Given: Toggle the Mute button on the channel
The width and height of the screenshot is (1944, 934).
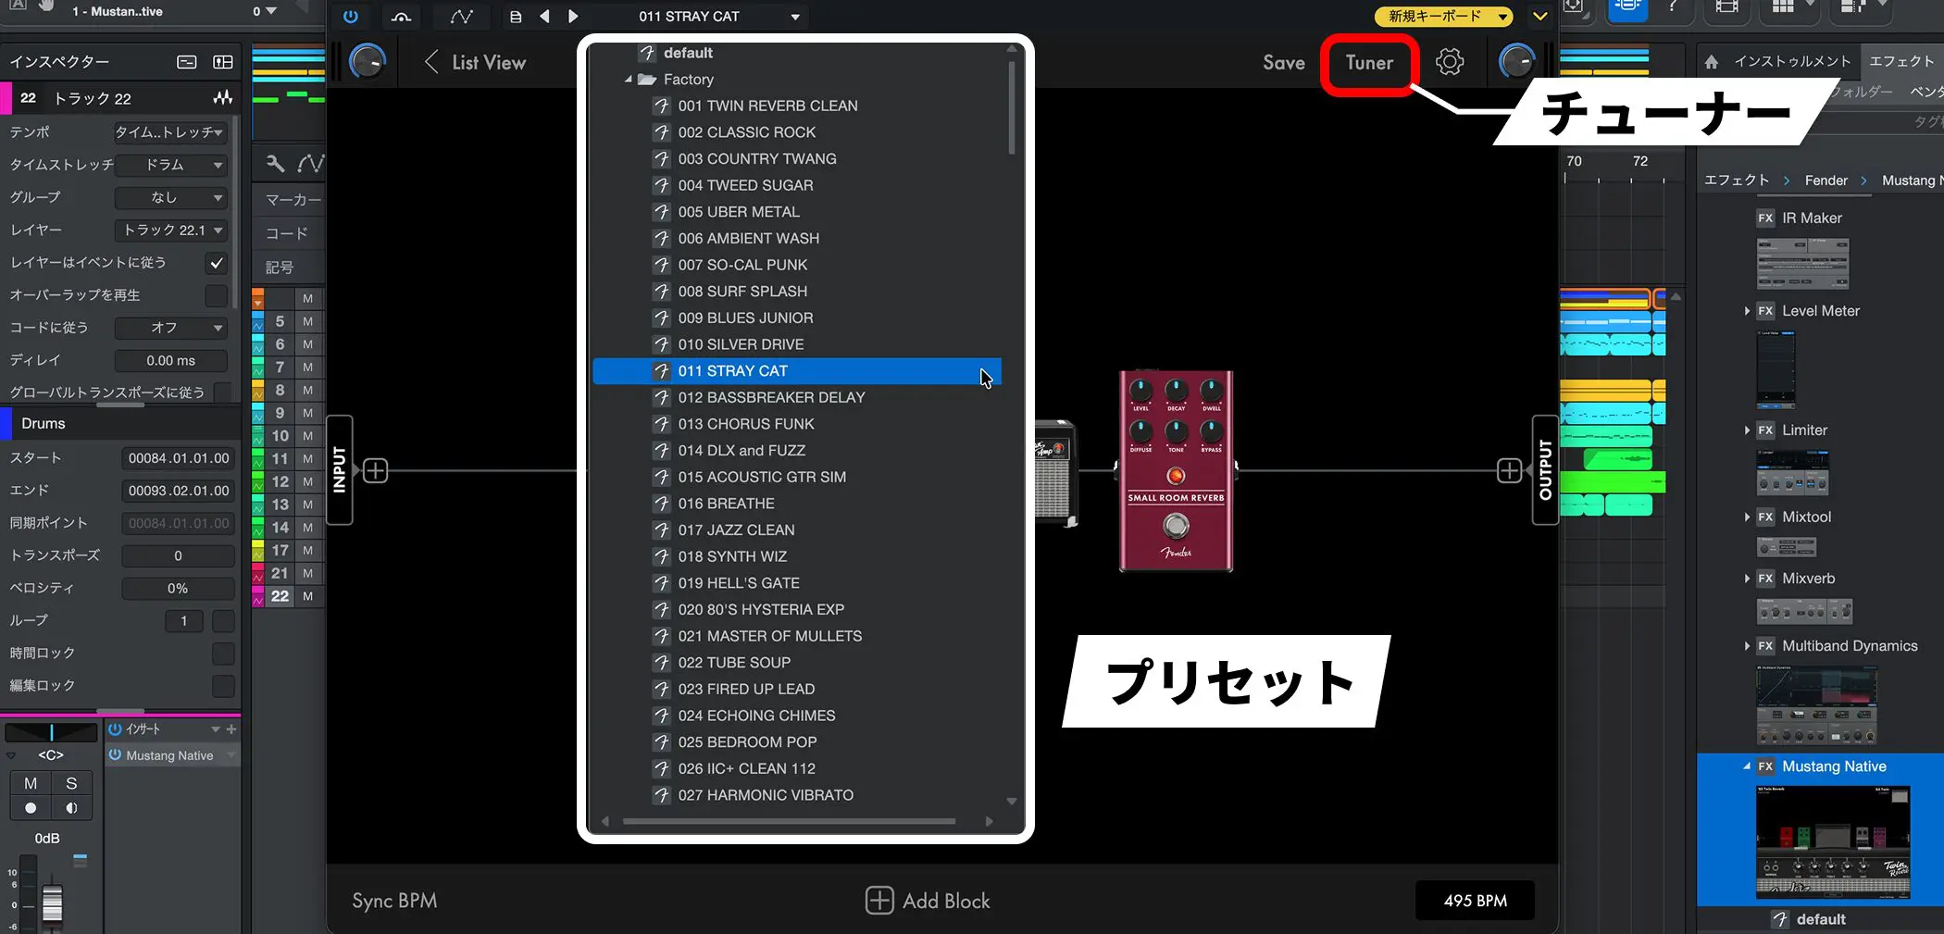Looking at the screenshot, I should click(31, 783).
